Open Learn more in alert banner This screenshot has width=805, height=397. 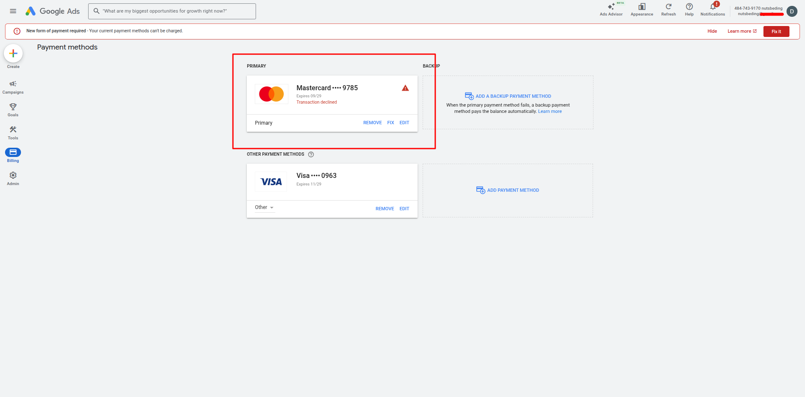pyautogui.click(x=742, y=31)
